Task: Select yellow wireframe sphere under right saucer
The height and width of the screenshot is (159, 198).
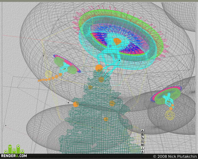Action: (x=170, y=115)
